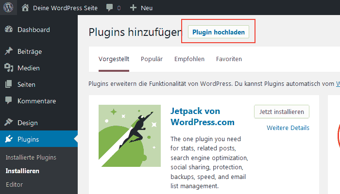
Task: Click the Design brush icon
Action: click(x=9, y=122)
